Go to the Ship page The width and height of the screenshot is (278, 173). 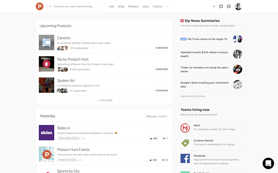[121, 6]
